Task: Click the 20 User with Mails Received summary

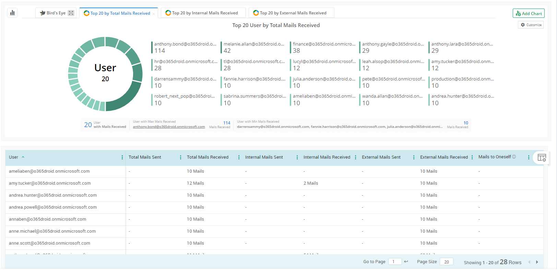Action: click(105, 125)
